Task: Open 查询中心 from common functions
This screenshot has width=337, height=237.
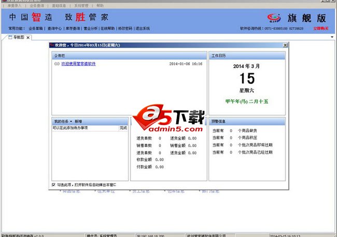Action: click(x=54, y=29)
